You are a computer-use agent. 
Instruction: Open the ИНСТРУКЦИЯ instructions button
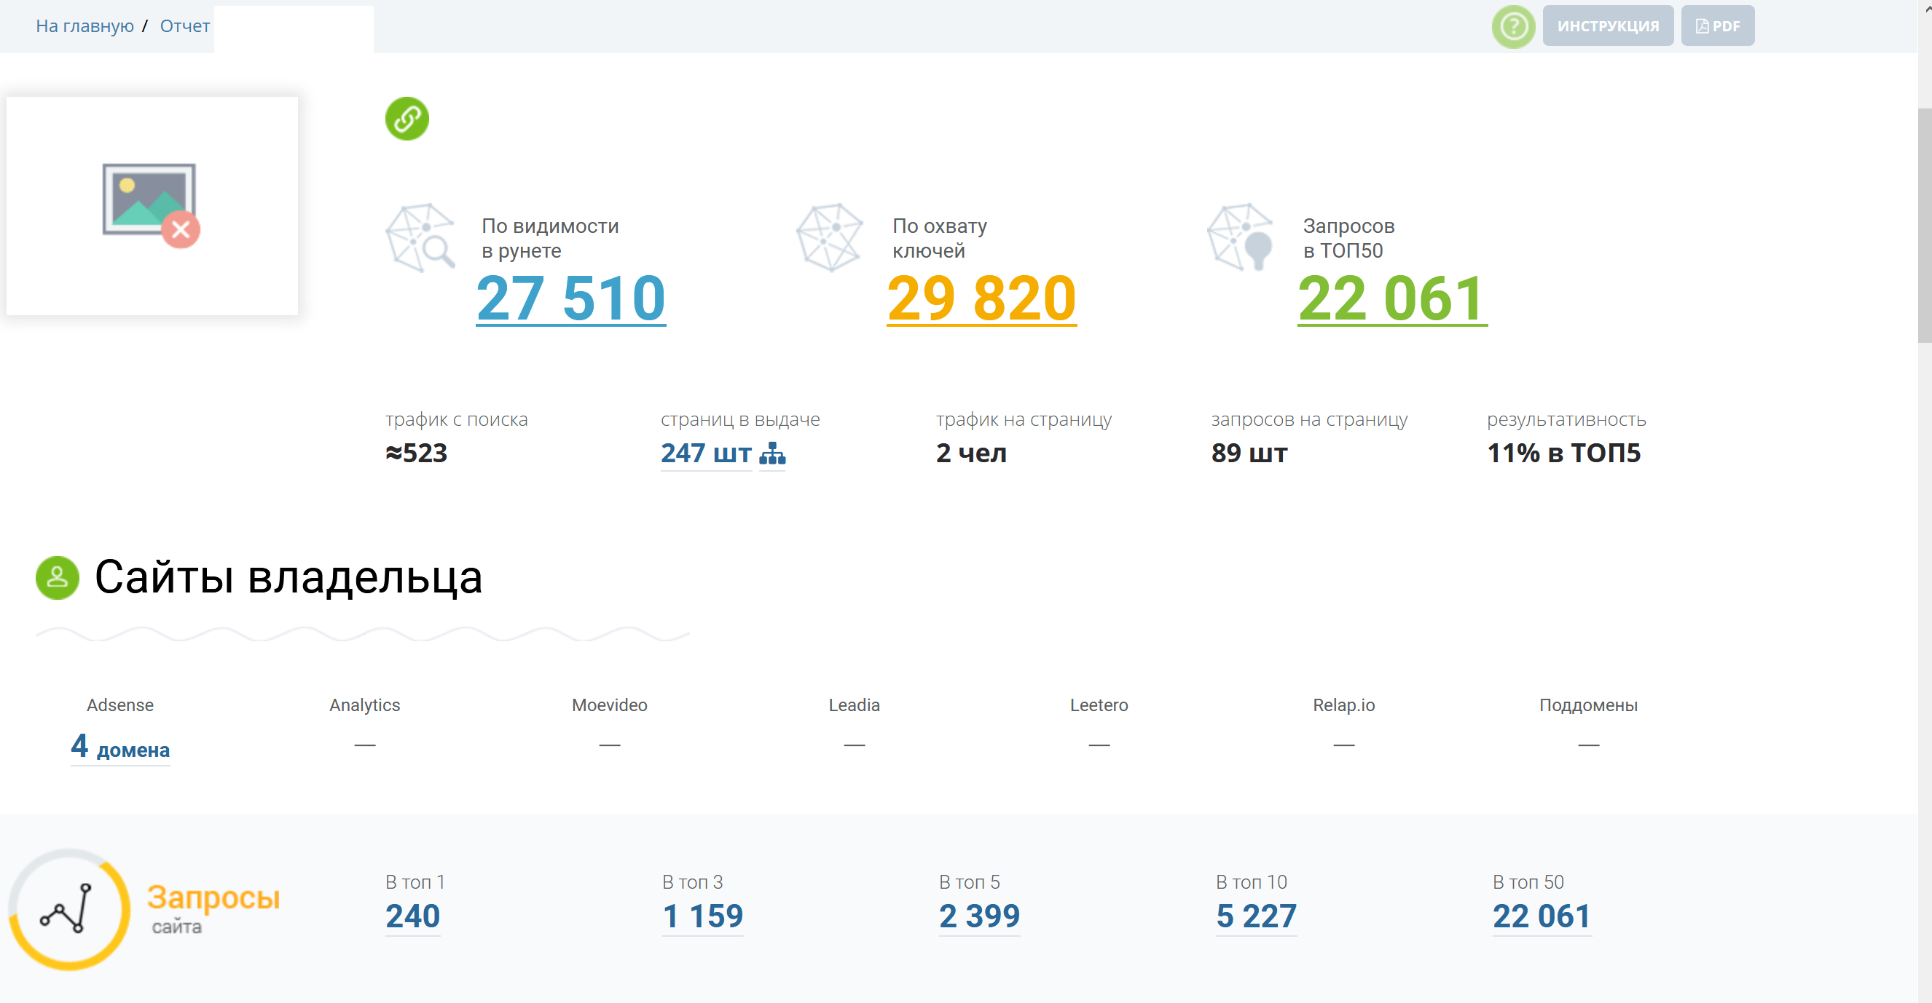[1607, 26]
